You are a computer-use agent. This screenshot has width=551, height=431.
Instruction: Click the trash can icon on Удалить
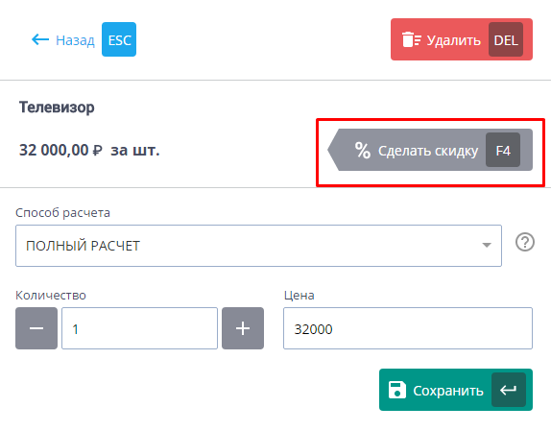click(x=411, y=39)
